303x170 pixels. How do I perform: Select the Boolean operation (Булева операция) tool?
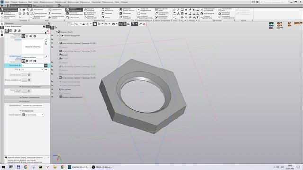coord(125,17)
